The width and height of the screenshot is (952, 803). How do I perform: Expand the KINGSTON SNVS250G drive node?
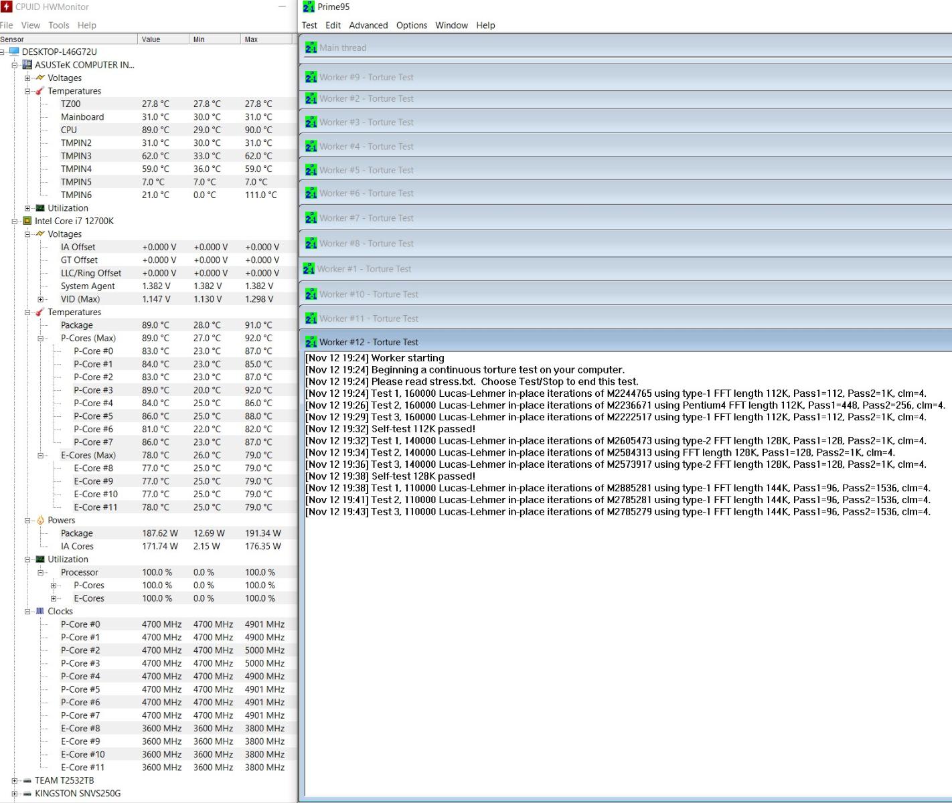click(x=15, y=793)
